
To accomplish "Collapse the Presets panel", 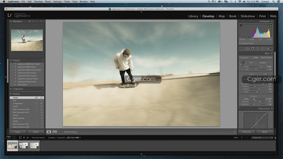I will point(11,60).
